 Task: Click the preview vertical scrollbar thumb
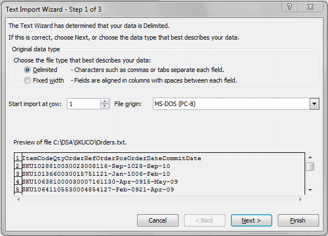point(310,166)
